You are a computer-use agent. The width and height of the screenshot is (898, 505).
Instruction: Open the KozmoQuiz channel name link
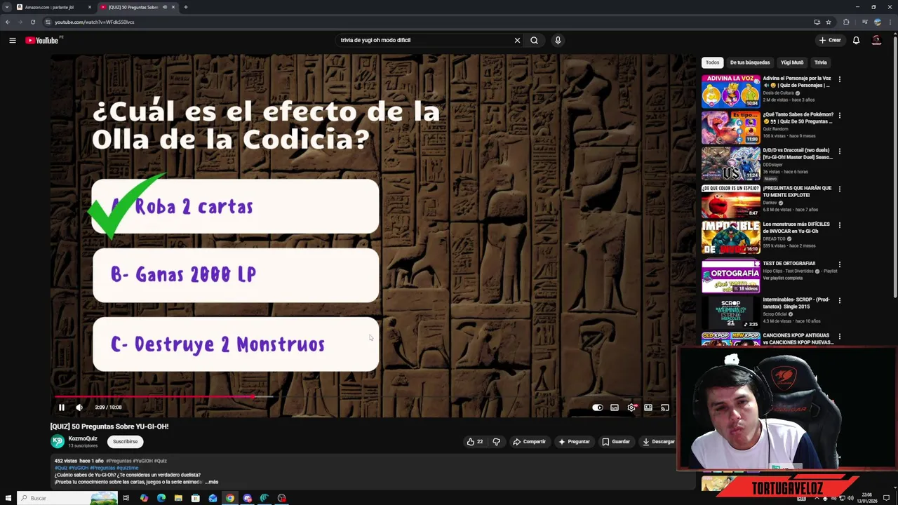tap(83, 438)
